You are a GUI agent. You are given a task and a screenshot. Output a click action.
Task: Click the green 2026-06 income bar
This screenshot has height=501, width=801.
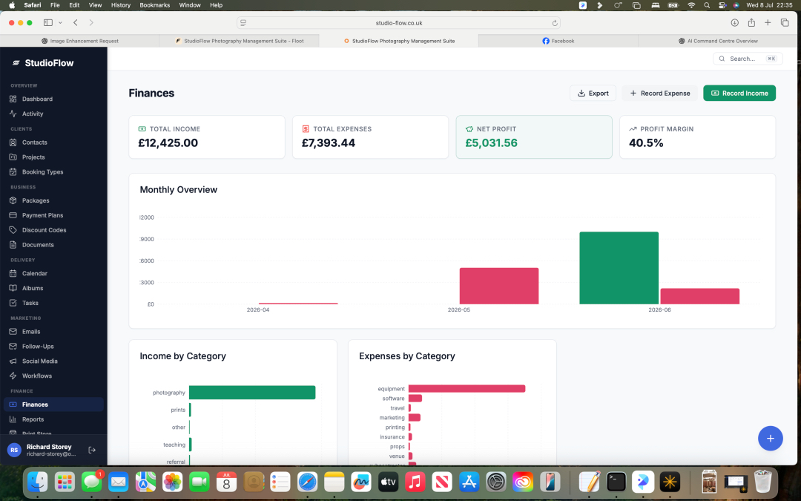tap(619, 268)
